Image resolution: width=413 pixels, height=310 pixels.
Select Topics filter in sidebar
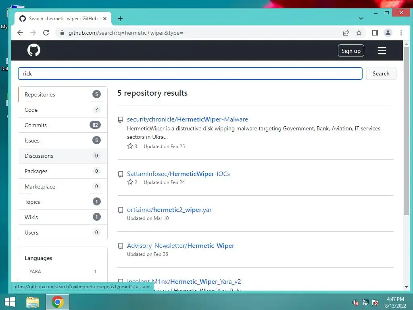(x=63, y=201)
